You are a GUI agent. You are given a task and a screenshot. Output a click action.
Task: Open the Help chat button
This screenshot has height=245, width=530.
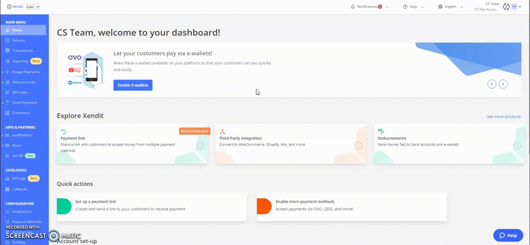coord(508,235)
